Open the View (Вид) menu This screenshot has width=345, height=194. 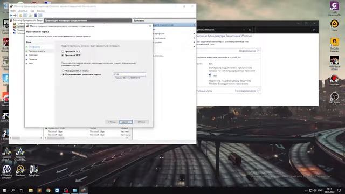(x=32, y=11)
